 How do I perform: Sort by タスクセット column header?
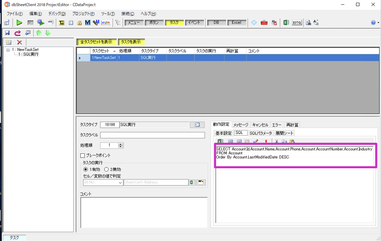[104, 51]
